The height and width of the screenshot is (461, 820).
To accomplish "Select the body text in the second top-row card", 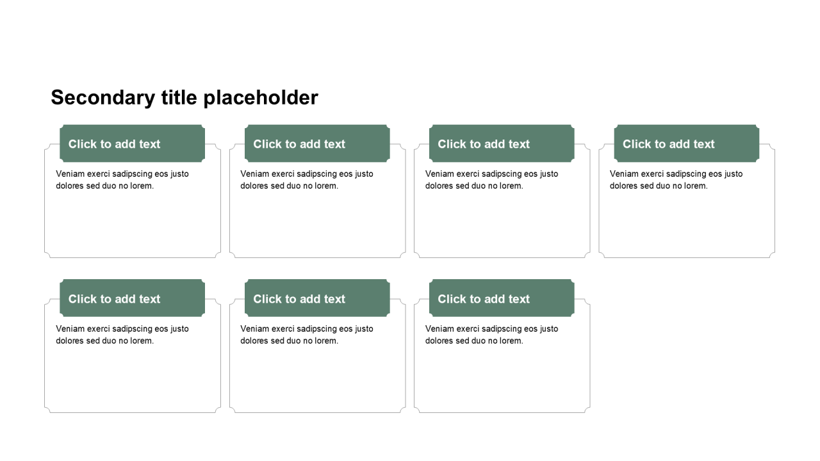I will coord(307,180).
